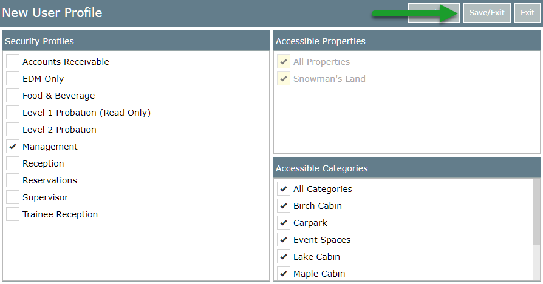Click the Save/Exit button
Image resolution: width=543 pixels, height=284 pixels.
pos(487,13)
